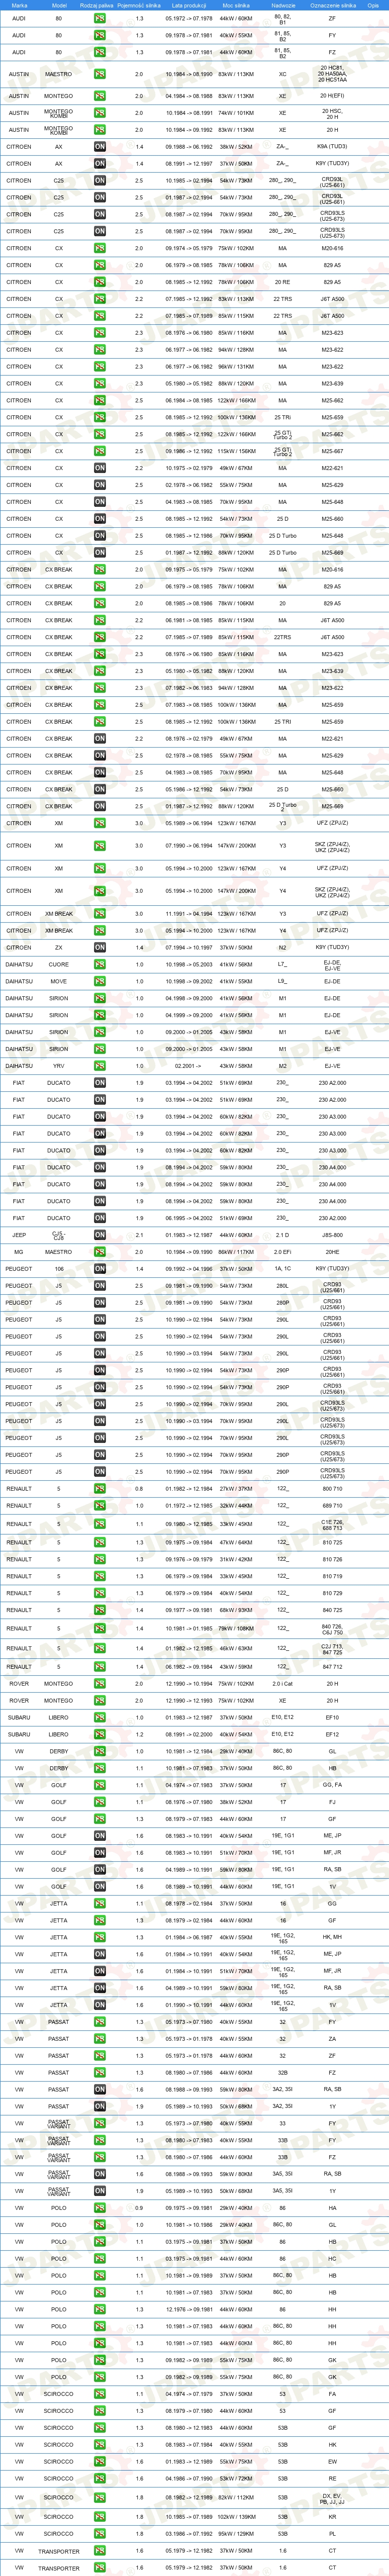Select the ZX model cell in Citroen row

(58, 947)
